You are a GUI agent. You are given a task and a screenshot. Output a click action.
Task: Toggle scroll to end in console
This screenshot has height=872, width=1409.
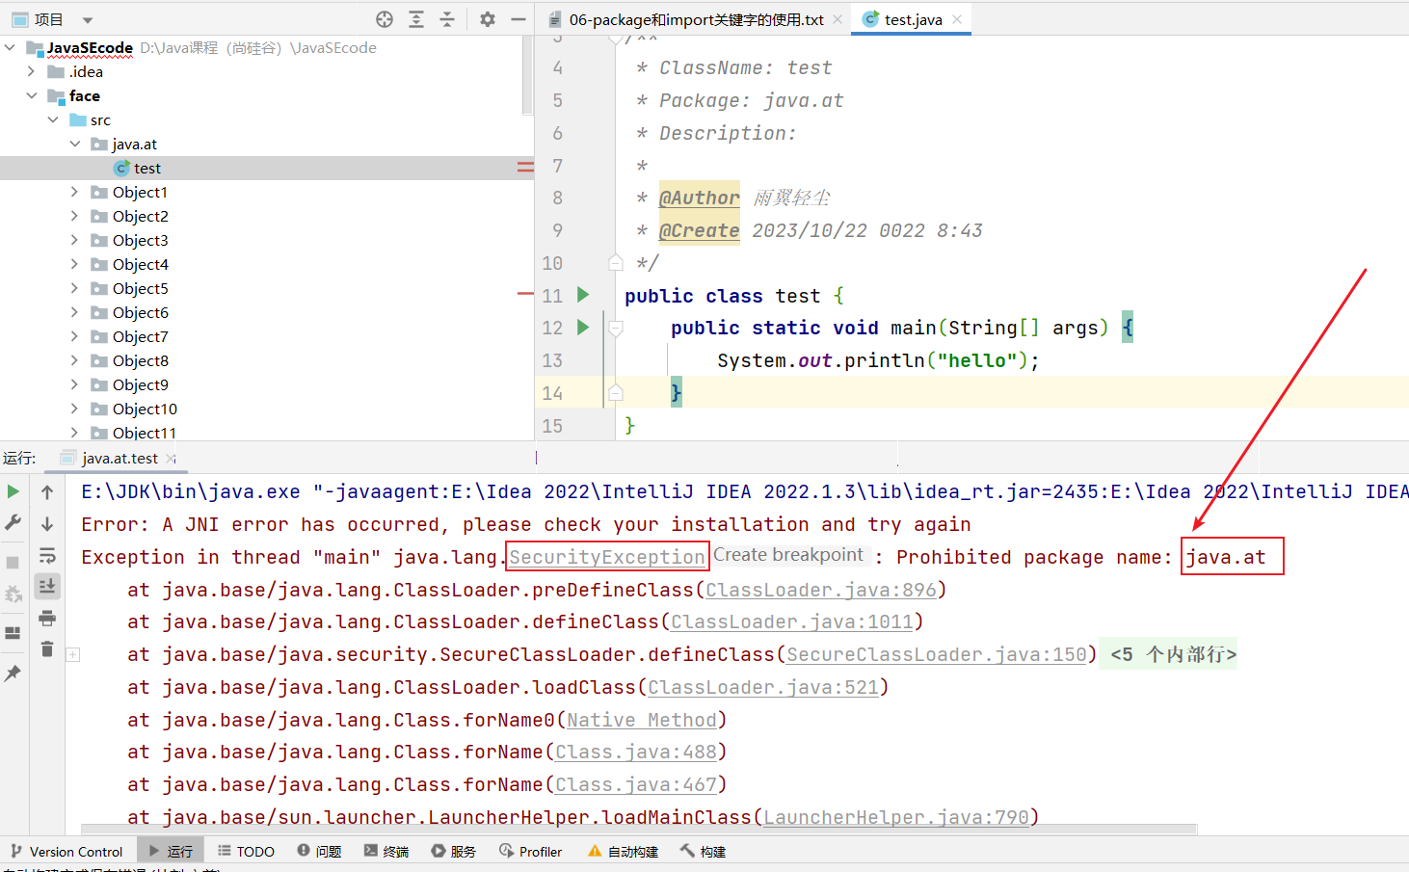[x=47, y=586]
